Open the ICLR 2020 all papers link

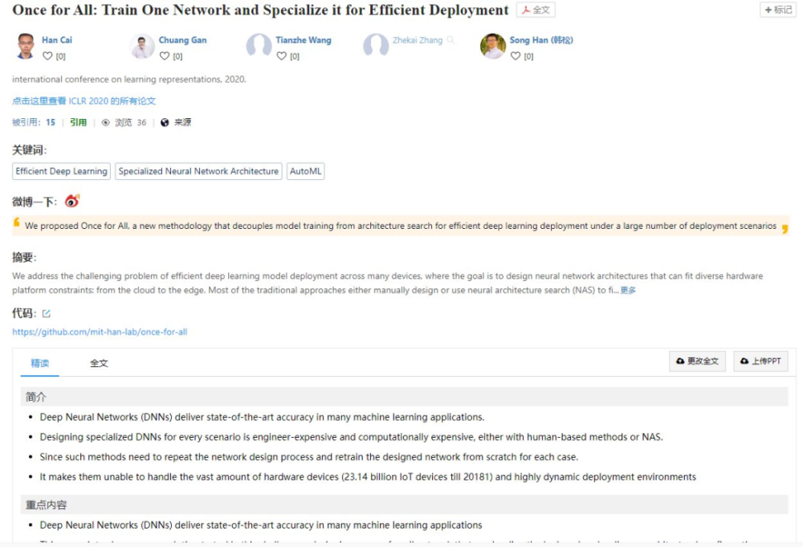84,101
